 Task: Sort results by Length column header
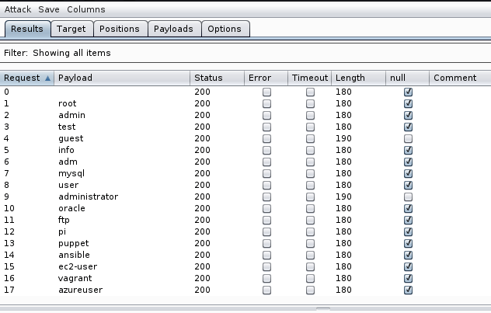tap(350, 78)
